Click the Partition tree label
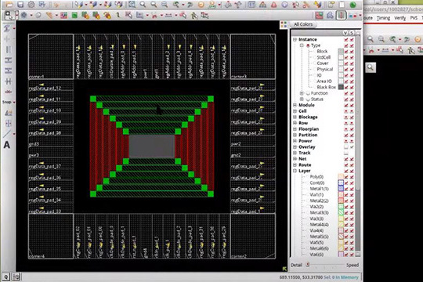This screenshot has width=423, height=282. click(x=308, y=135)
